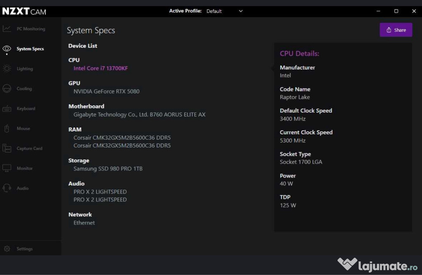Select the Ethernet network device
This screenshot has width=422, height=275.
coord(84,223)
